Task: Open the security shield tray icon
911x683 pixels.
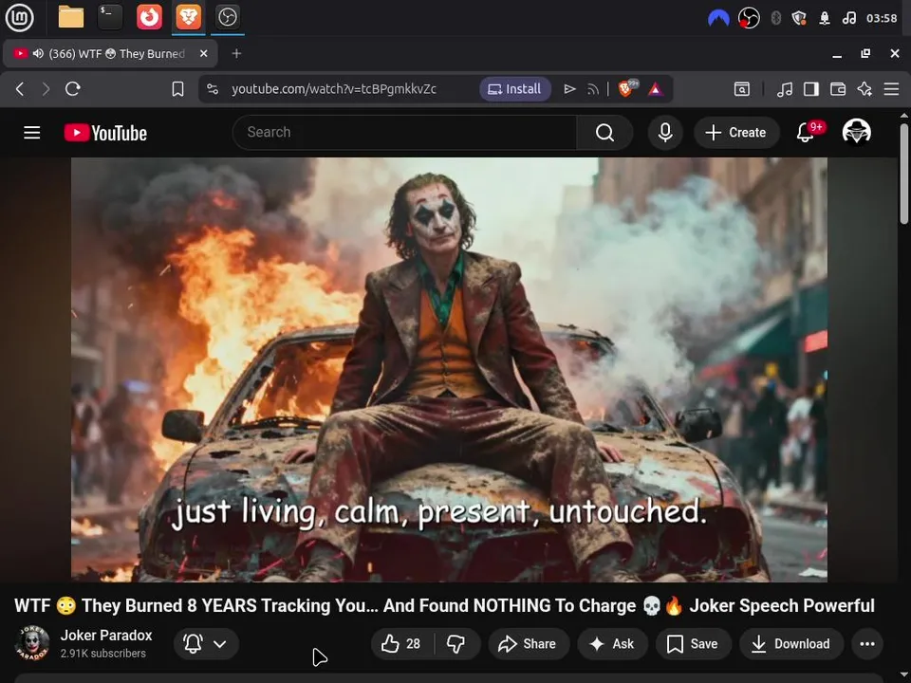Action: (x=799, y=18)
